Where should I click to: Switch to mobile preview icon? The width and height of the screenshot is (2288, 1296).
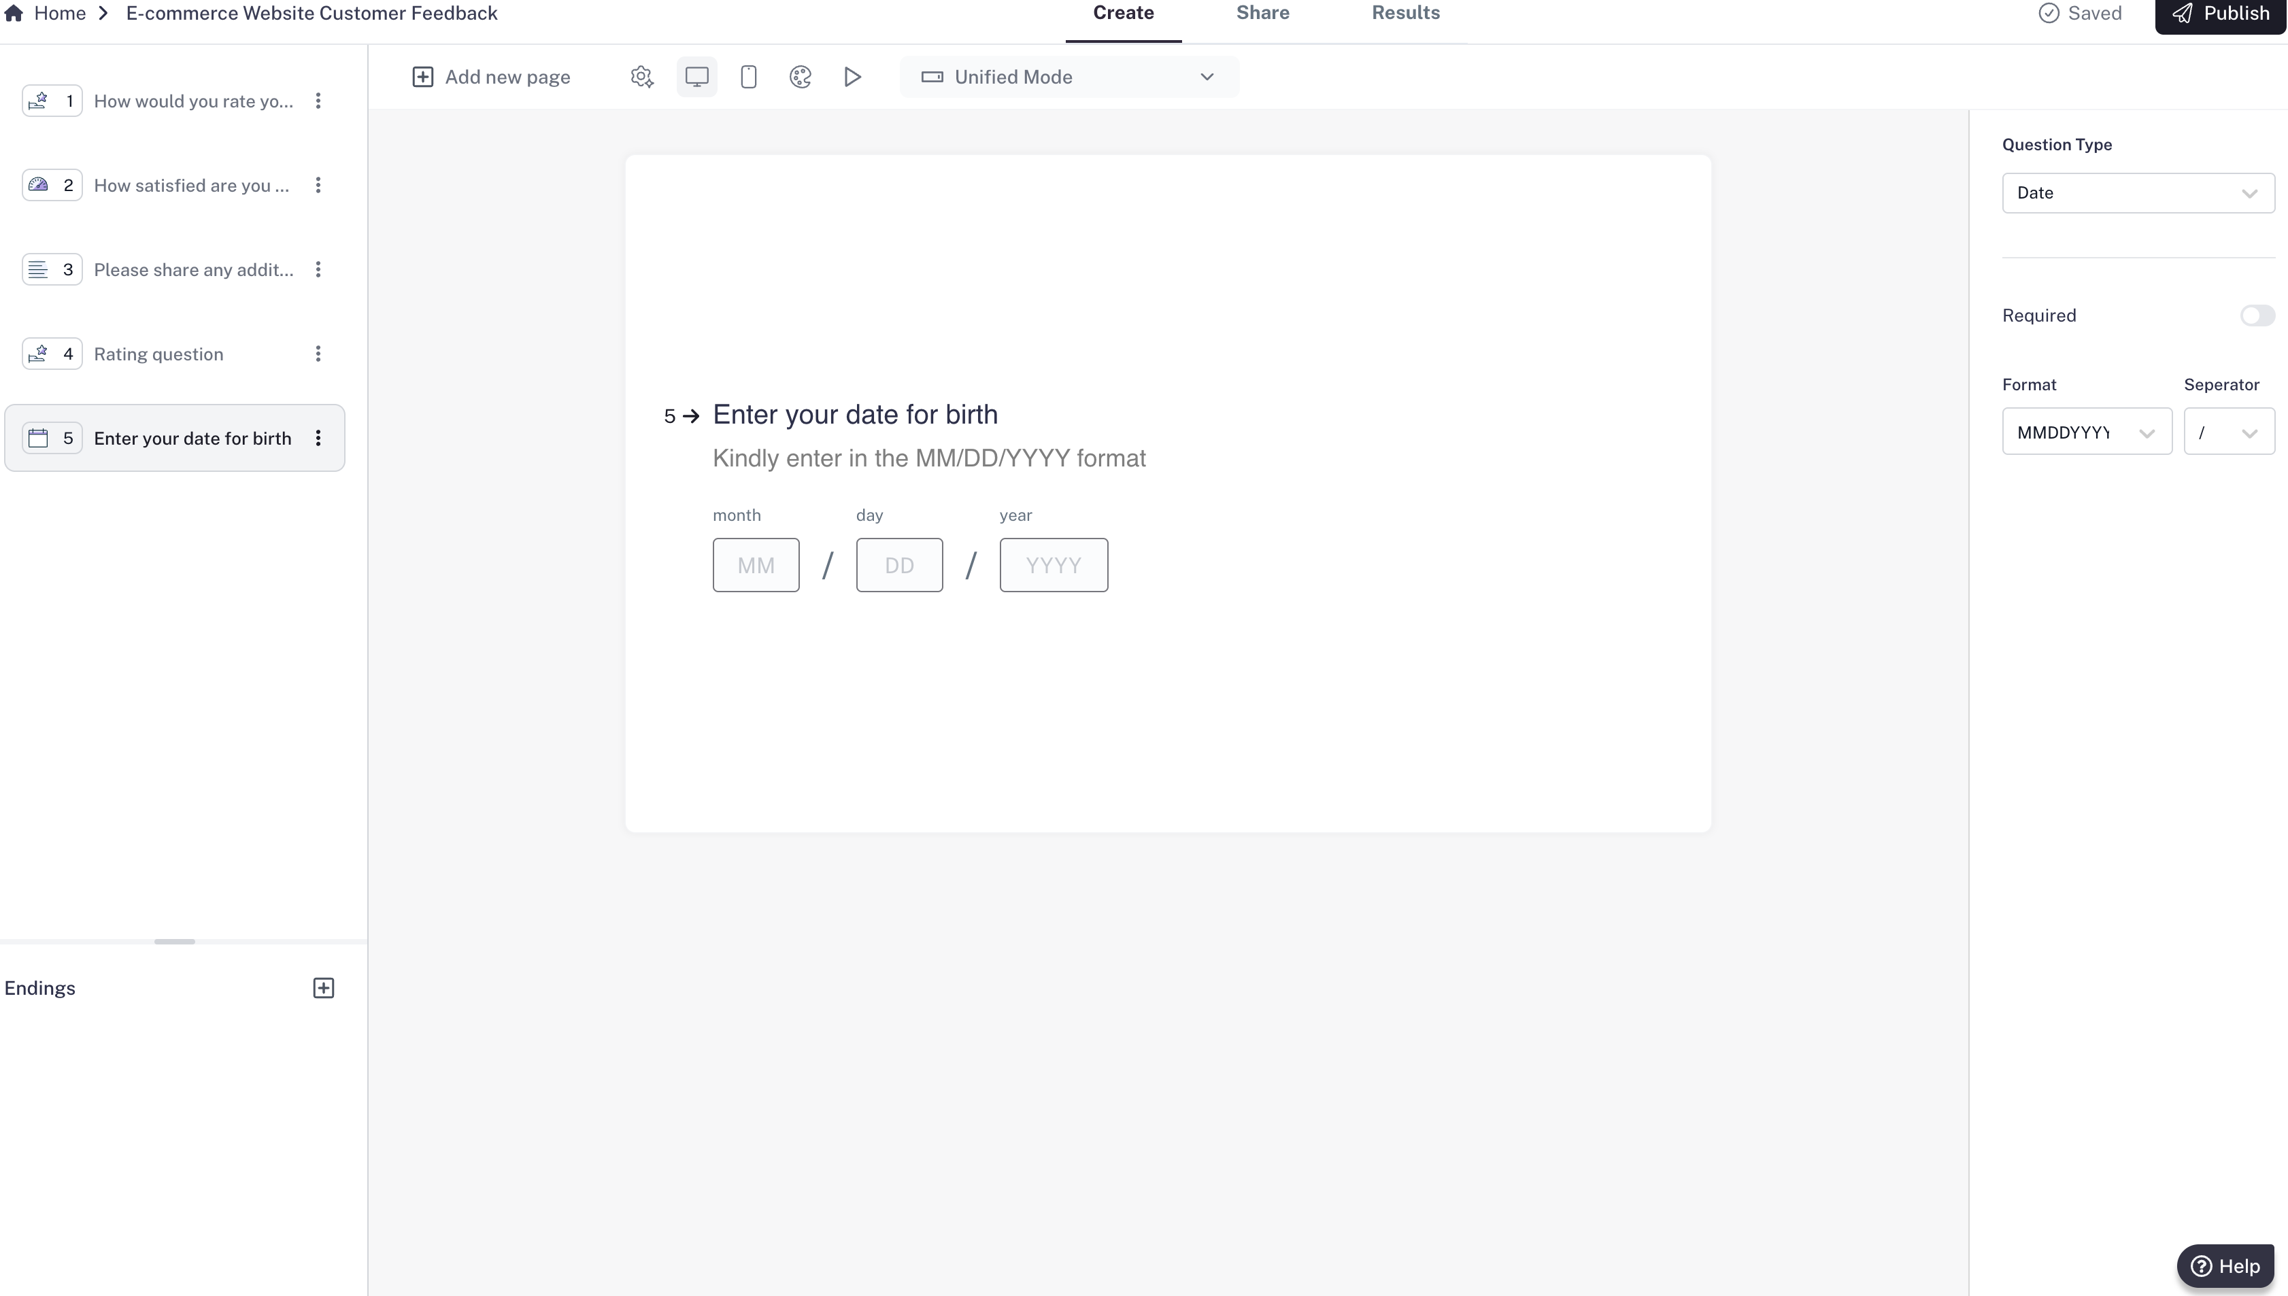pyautogui.click(x=748, y=77)
